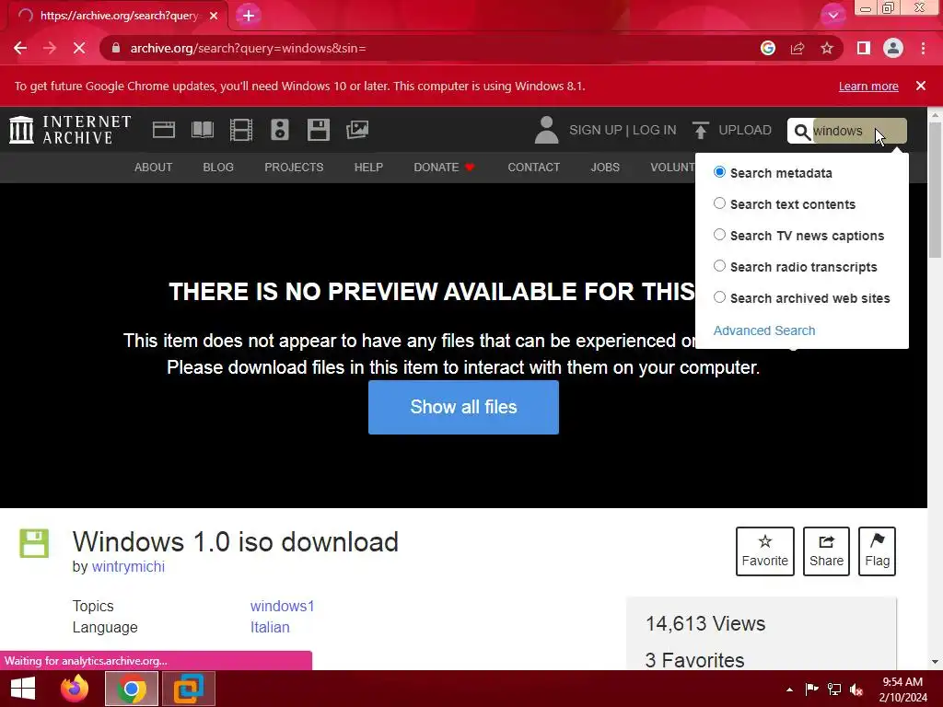Bookmark this page with star icon
This screenshot has width=943, height=707.
pos(827,48)
